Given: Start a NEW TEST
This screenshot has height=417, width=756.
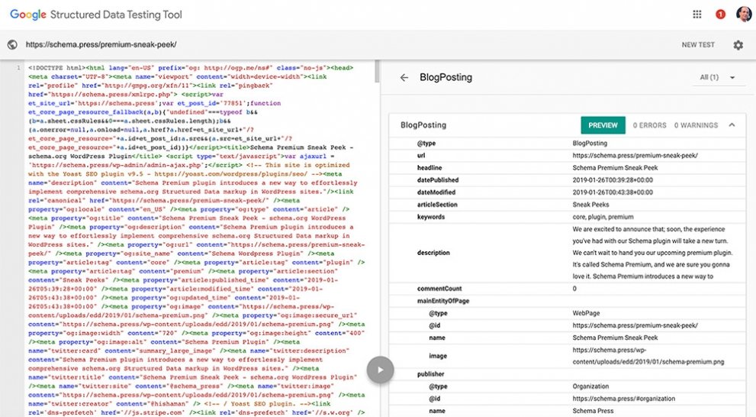Looking at the screenshot, I should click(x=698, y=45).
